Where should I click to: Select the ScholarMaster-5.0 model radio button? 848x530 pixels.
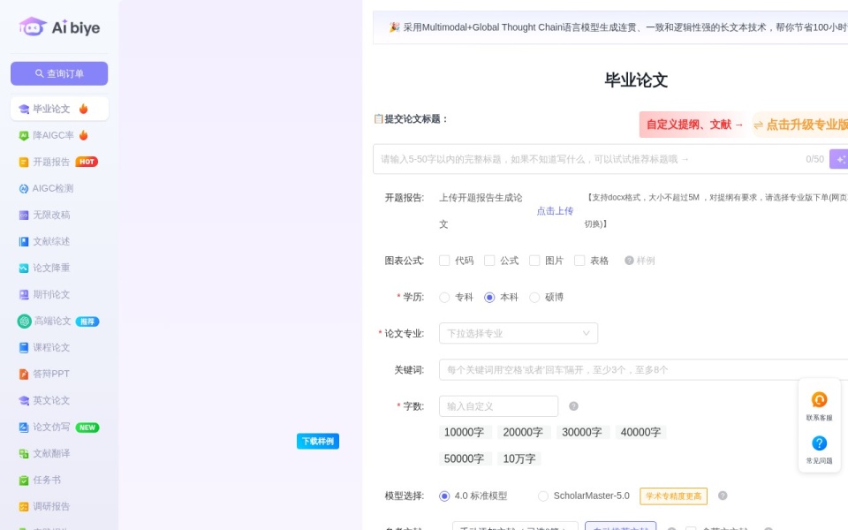(543, 496)
